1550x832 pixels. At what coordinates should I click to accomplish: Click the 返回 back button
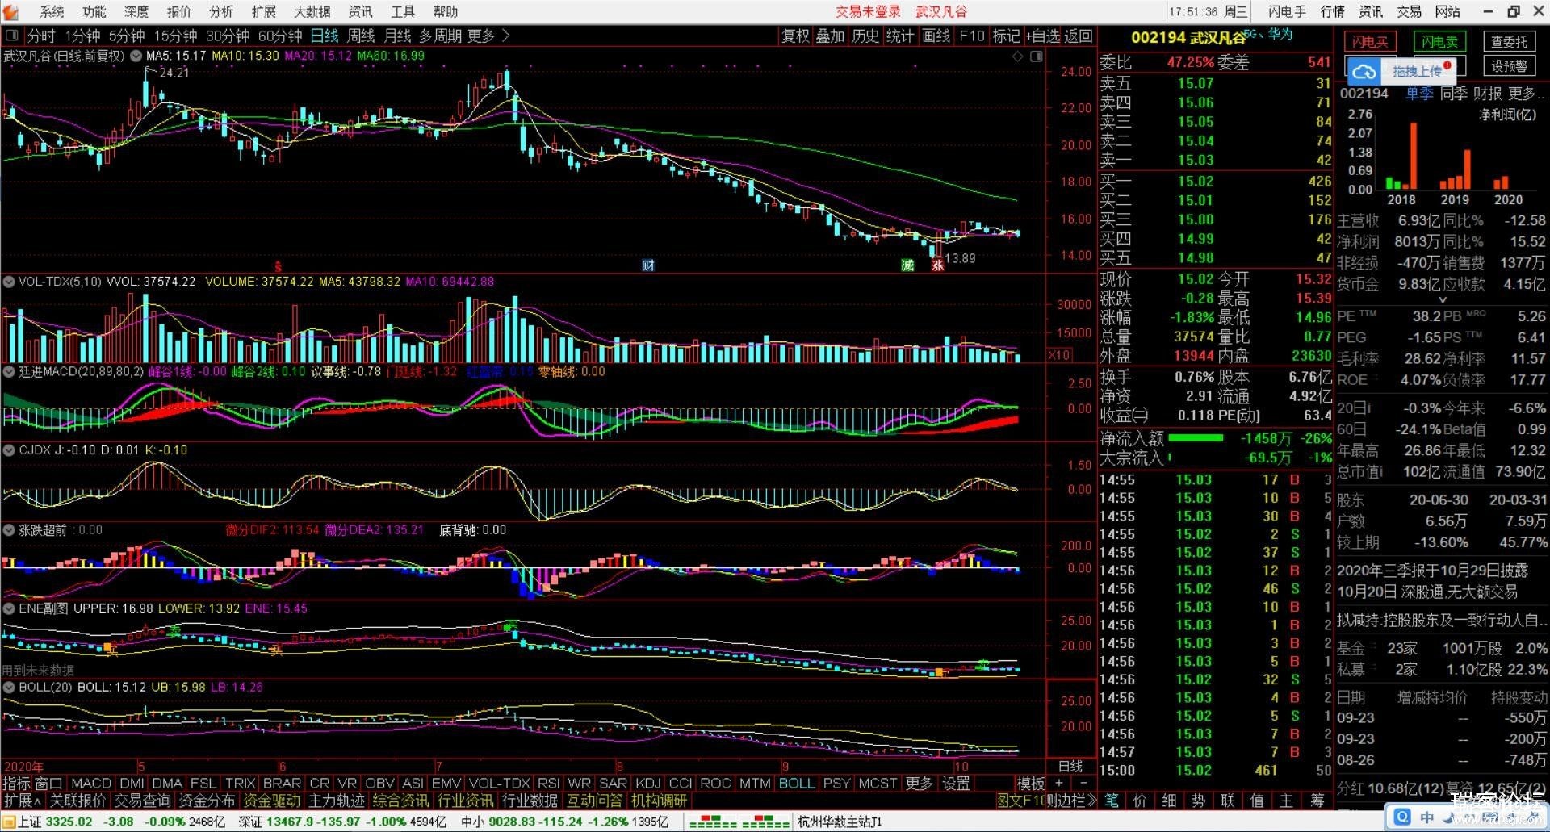click(x=1078, y=36)
